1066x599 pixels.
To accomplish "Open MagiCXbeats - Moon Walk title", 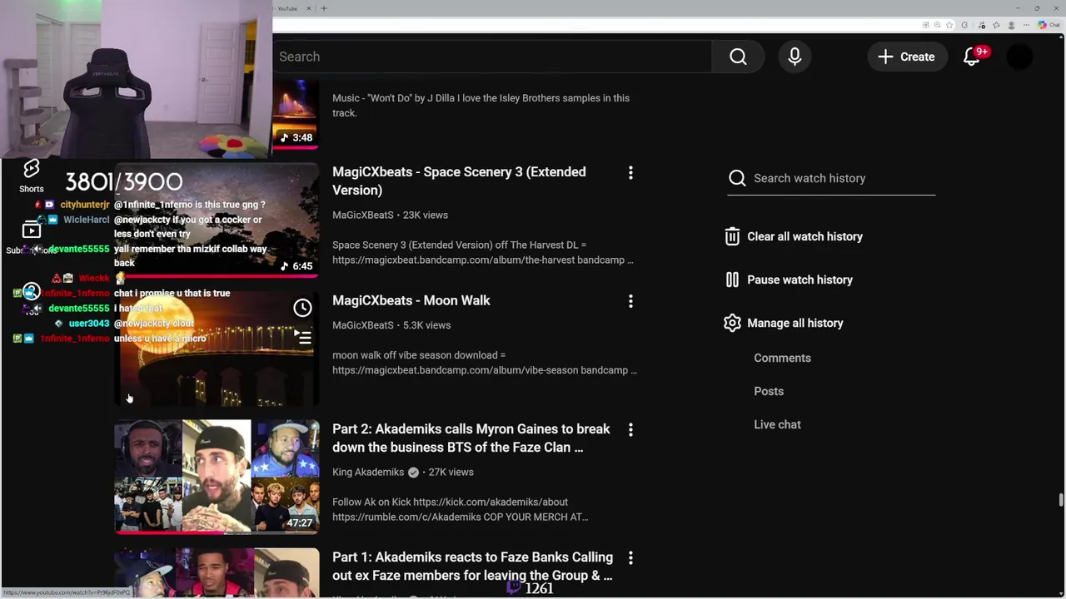I will [x=411, y=300].
